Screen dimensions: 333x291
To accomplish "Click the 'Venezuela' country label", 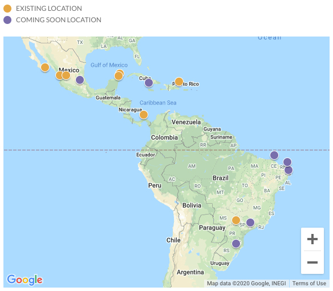I will point(186,122).
